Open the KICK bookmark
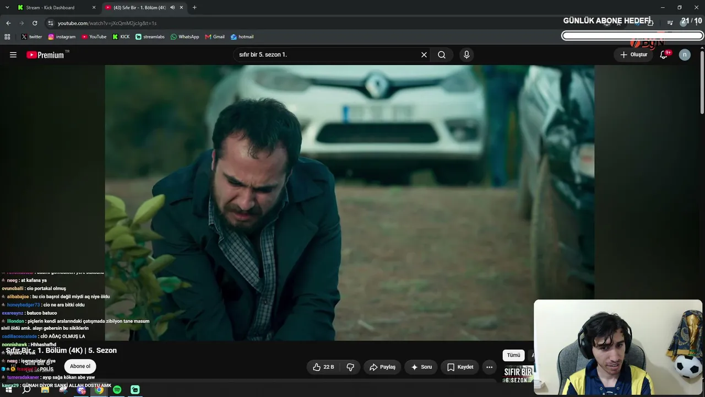 pos(121,37)
